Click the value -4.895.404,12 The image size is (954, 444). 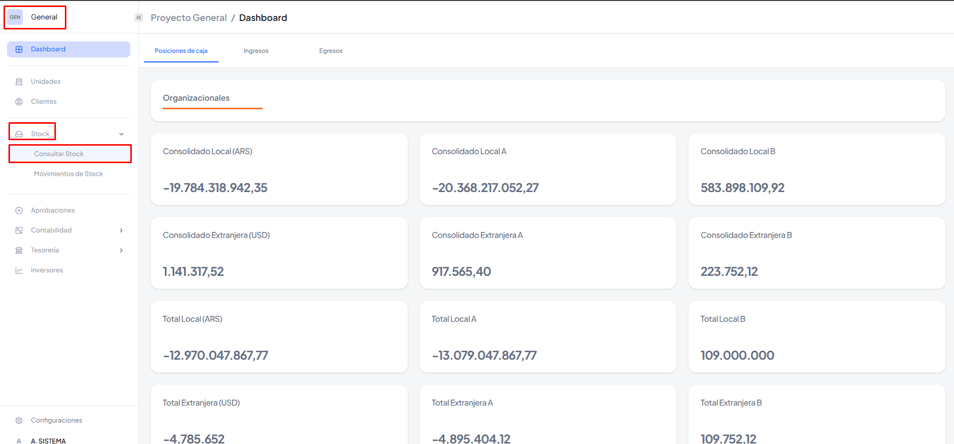coord(471,439)
